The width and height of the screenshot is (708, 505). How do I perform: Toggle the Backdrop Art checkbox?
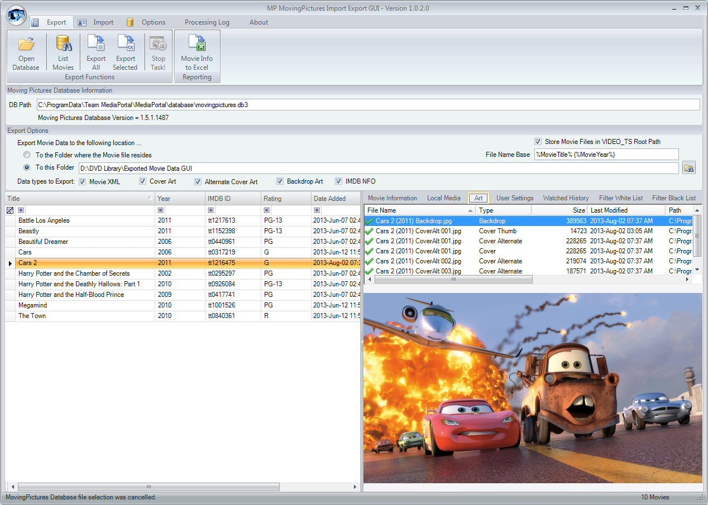280,181
